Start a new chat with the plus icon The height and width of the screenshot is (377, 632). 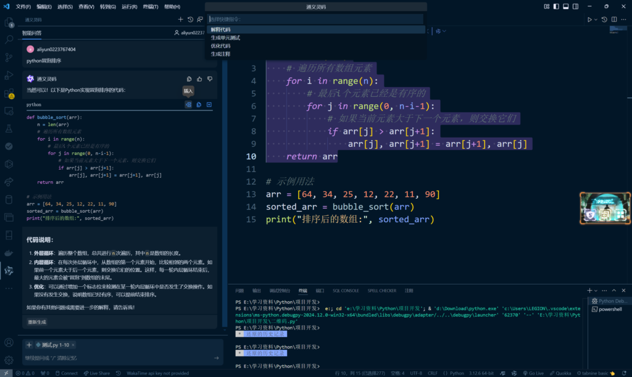coord(180,20)
